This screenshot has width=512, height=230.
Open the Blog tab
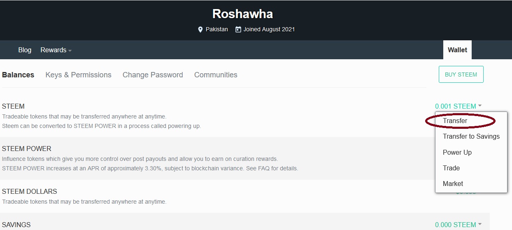(25, 50)
